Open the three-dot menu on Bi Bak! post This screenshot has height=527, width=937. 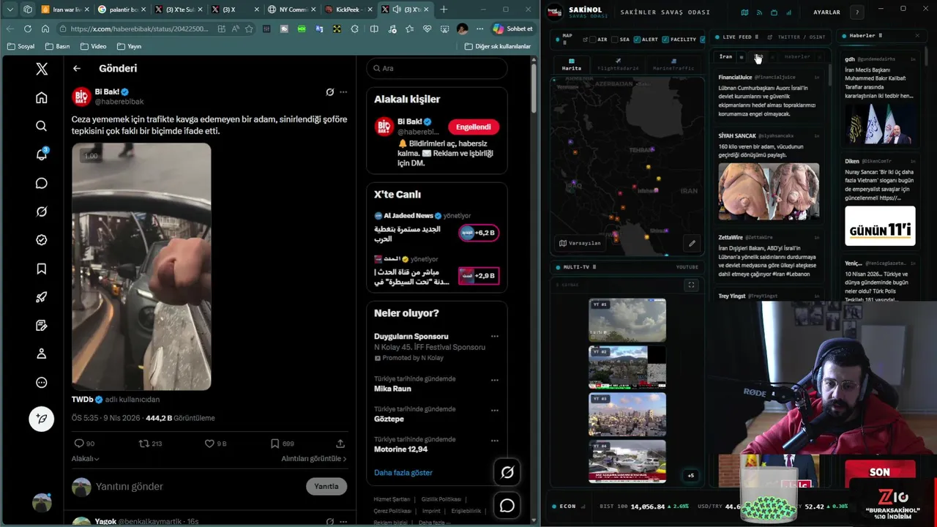tap(343, 92)
